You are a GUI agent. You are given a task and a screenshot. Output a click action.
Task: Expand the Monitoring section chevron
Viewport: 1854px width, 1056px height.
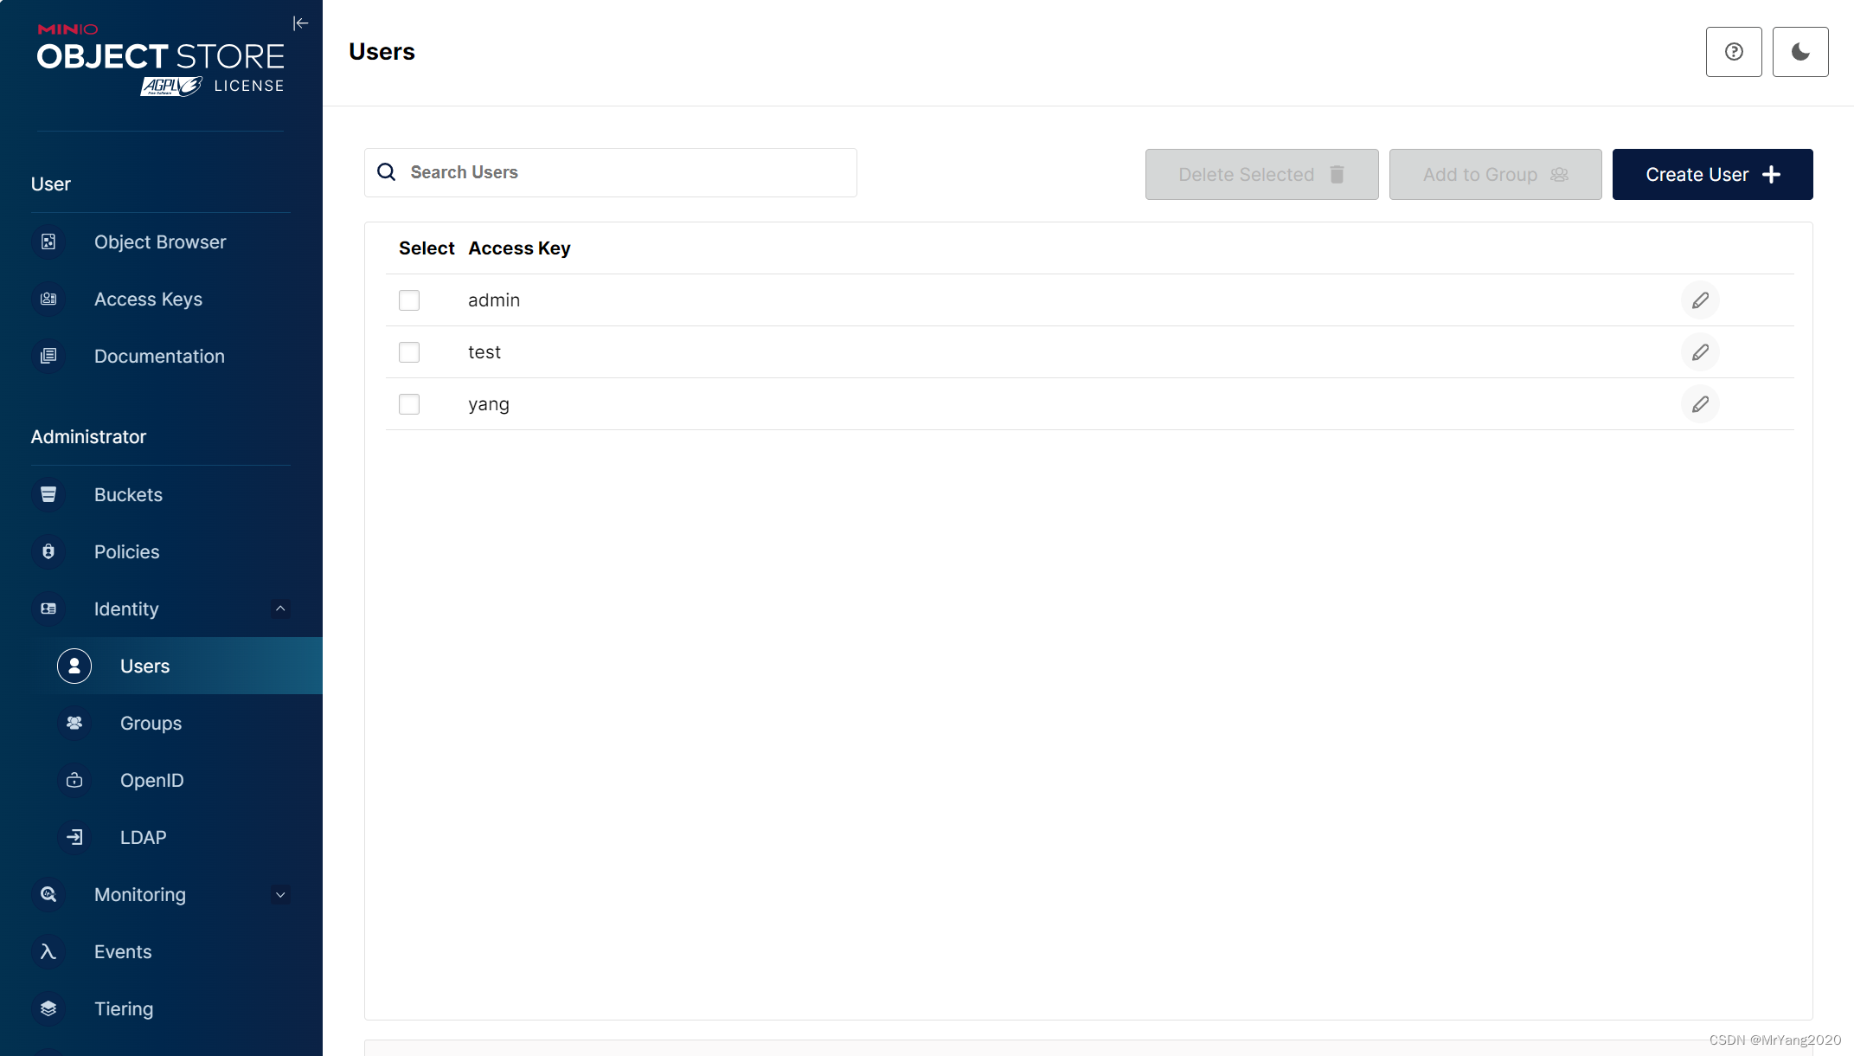[x=280, y=894]
